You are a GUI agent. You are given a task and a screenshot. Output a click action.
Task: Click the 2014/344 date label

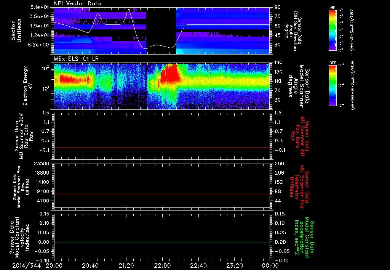(27, 265)
